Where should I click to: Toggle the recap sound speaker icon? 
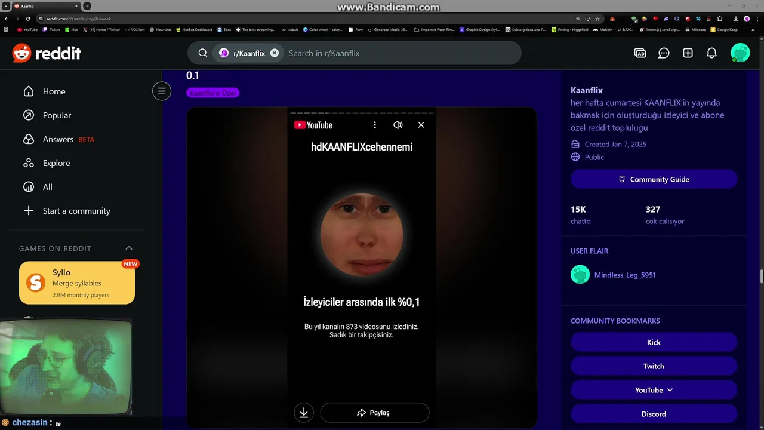[x=398, y=125]
